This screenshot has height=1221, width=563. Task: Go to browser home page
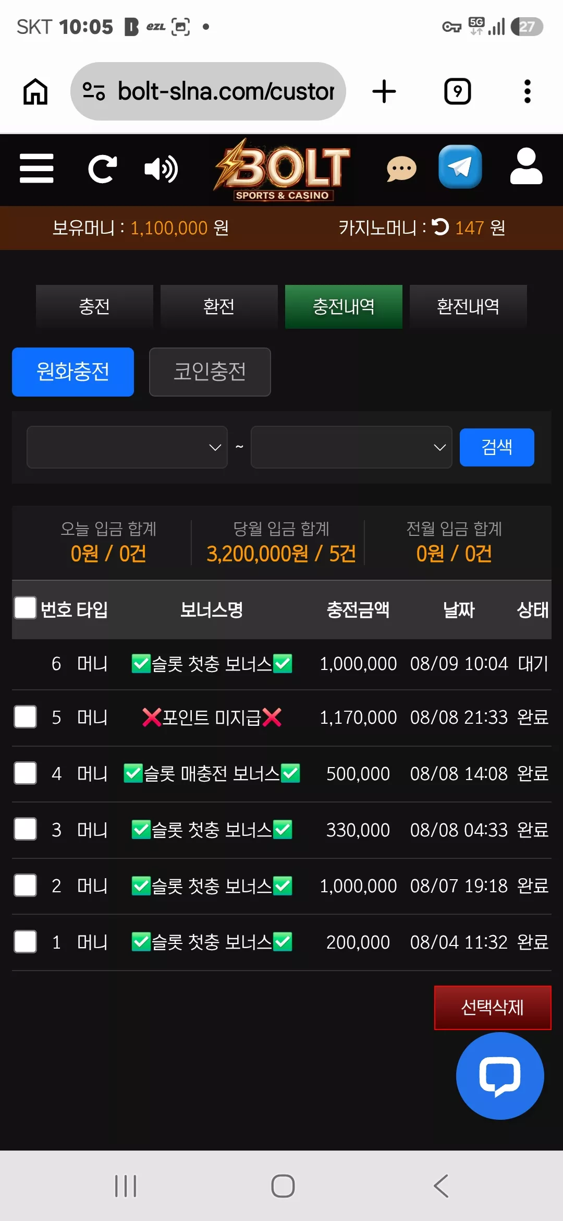pyautogui.click(x=35, y=91)
